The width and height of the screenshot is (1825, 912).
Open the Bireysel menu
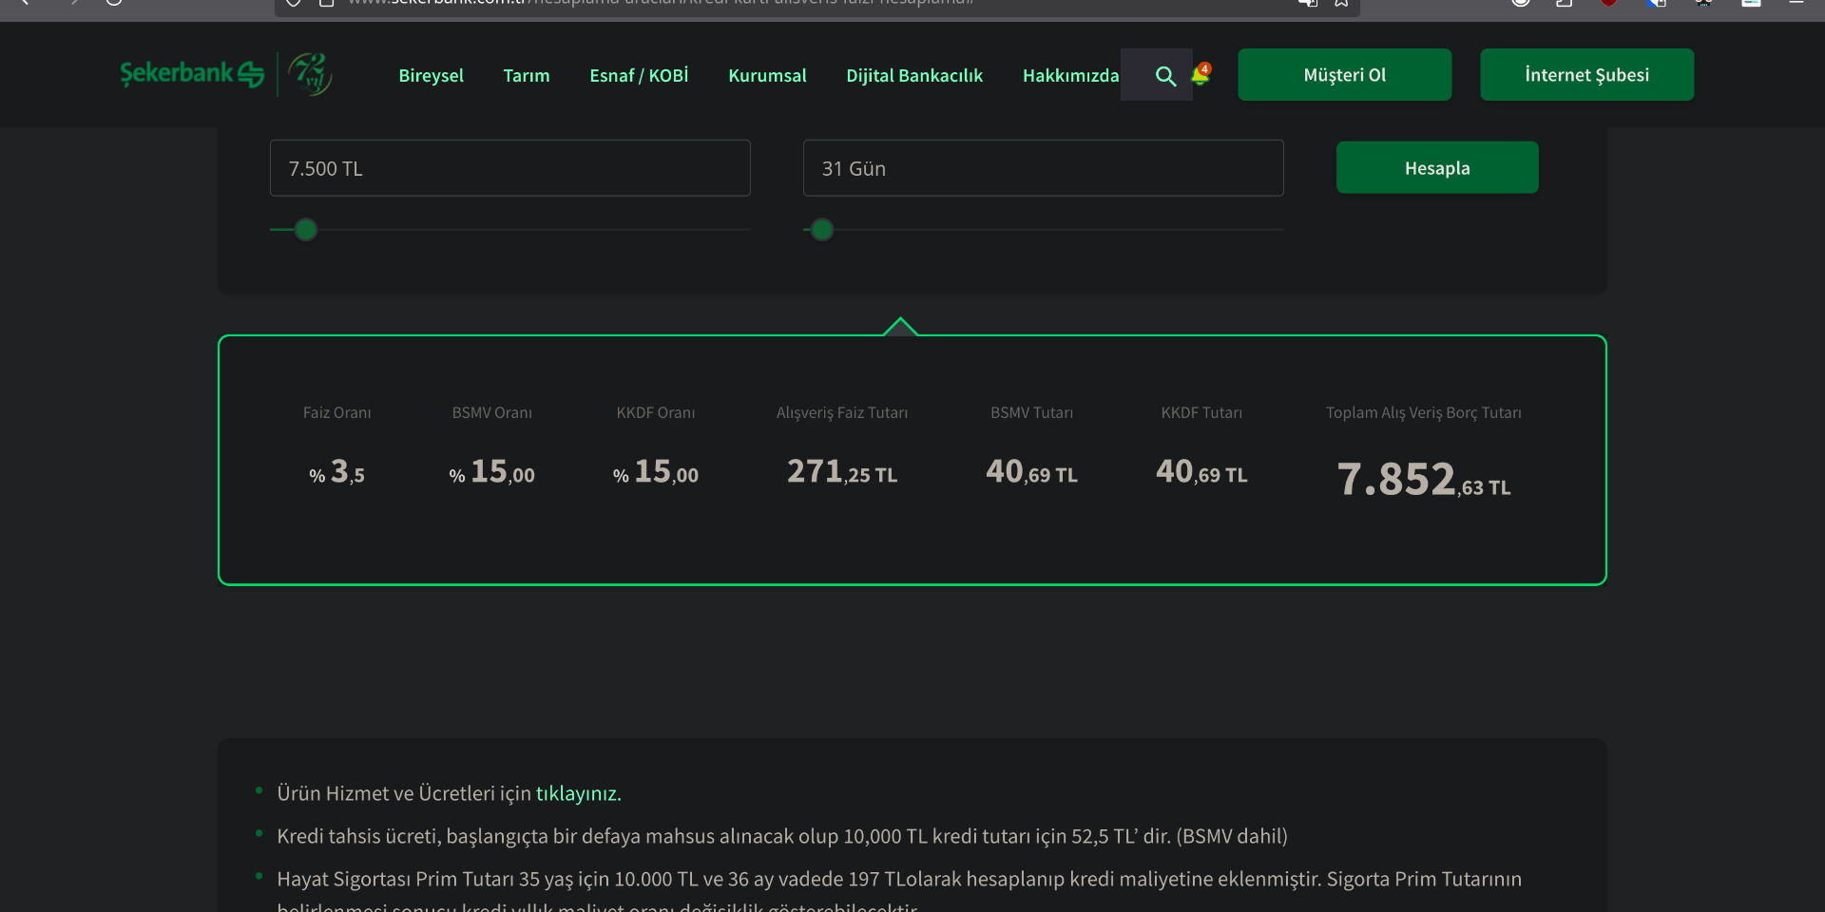coord(431,75)
